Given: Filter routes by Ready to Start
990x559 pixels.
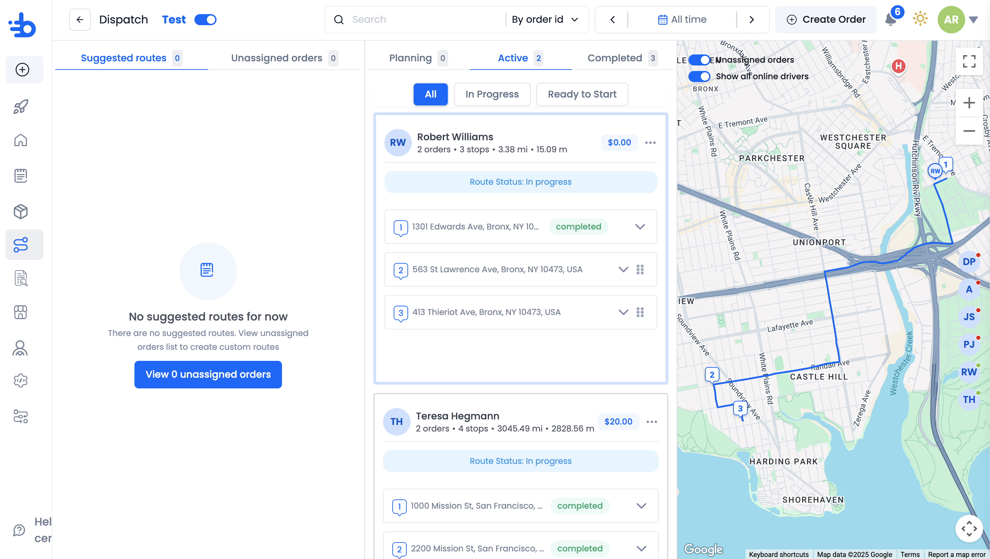Looking at the screenshot, I should [x=582, y=94].
